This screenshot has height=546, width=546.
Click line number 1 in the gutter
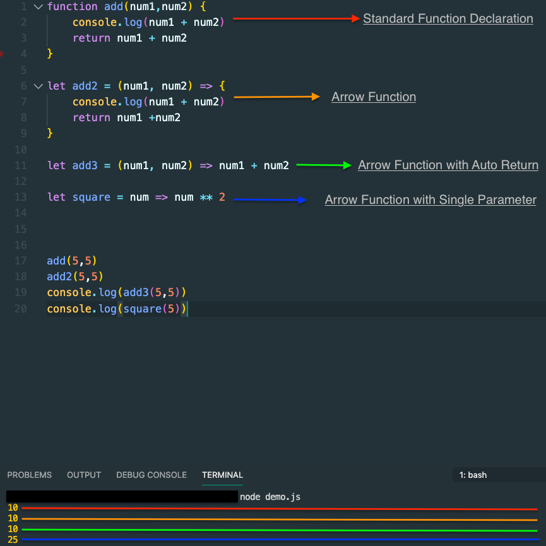(x=24, y=6)
